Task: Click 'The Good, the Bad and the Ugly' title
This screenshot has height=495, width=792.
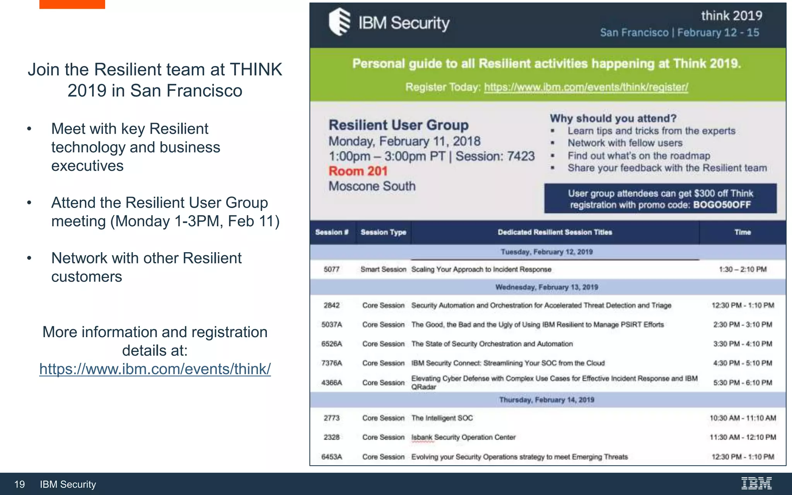Action: point(538,325)
